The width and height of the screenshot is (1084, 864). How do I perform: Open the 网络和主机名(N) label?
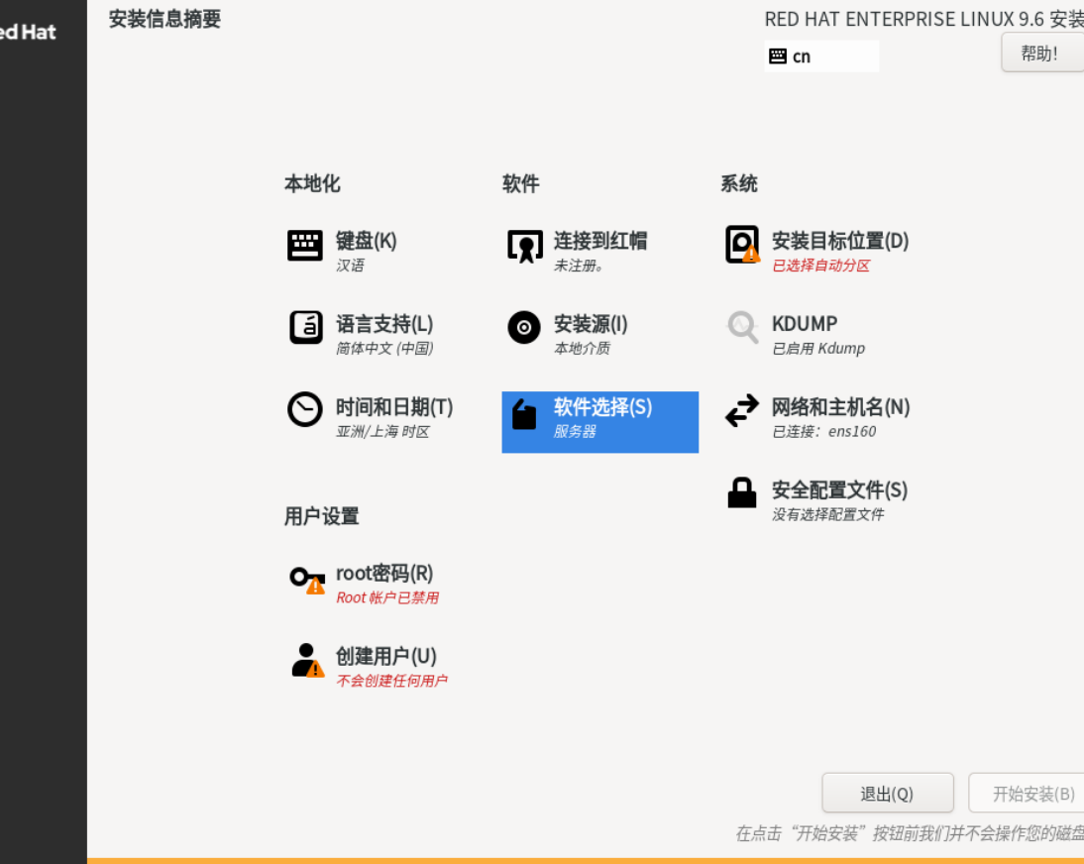click(x=840, y=406)
